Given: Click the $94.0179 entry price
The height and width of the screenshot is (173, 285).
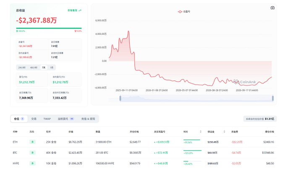Looking at the screenshot, I should coord(135,163).
